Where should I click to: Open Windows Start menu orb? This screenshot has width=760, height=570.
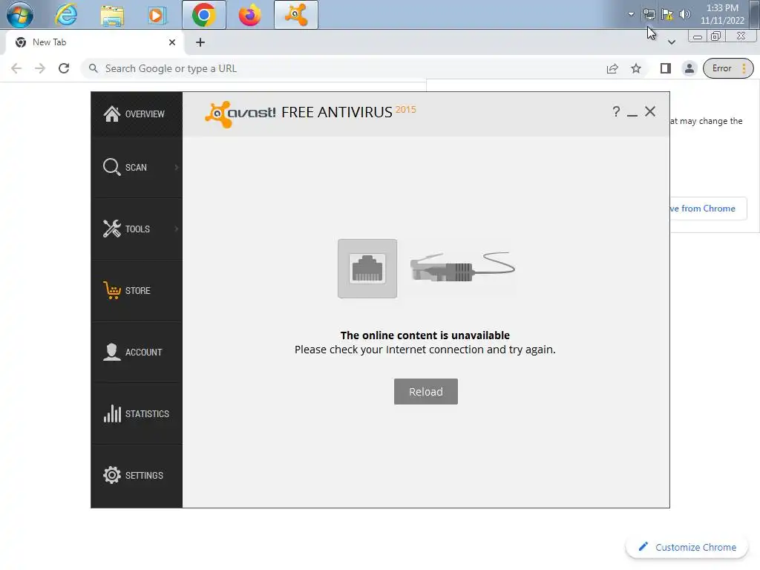[x=20, y=15]
